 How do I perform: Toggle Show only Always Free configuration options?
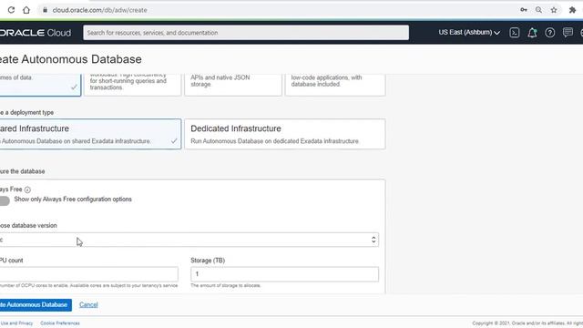(x=5, y=200)
